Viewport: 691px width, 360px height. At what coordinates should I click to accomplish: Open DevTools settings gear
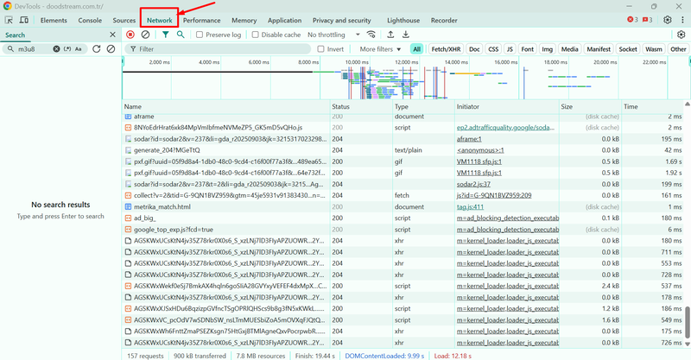coord(667,20)
